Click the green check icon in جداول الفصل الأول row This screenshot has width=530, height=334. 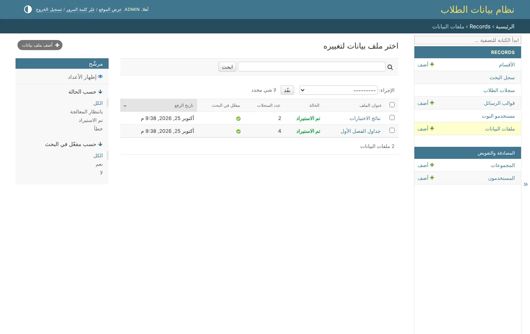tap(238, 131)
